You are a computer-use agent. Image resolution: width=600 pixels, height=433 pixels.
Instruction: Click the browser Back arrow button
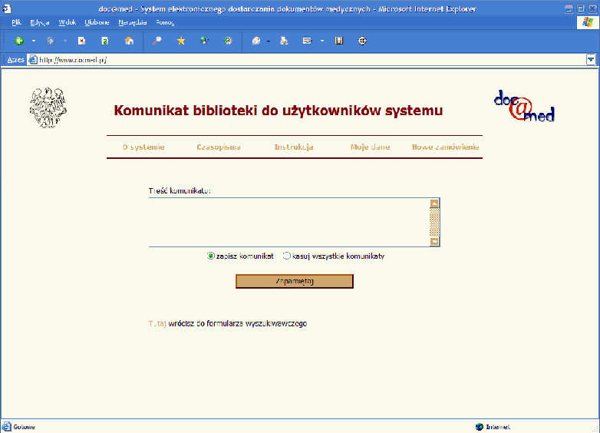[19, 41]
